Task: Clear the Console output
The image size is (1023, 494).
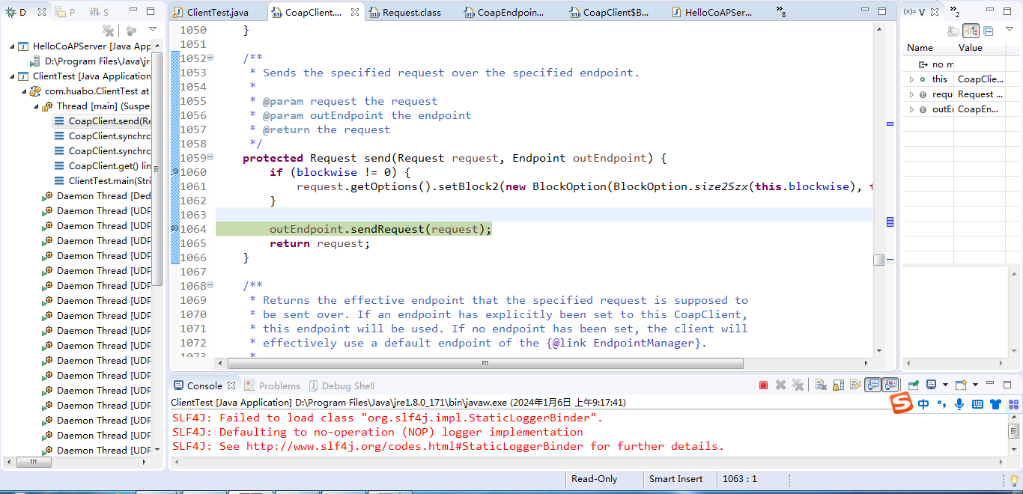Action: pyautogui.click(x=821, y=385)
